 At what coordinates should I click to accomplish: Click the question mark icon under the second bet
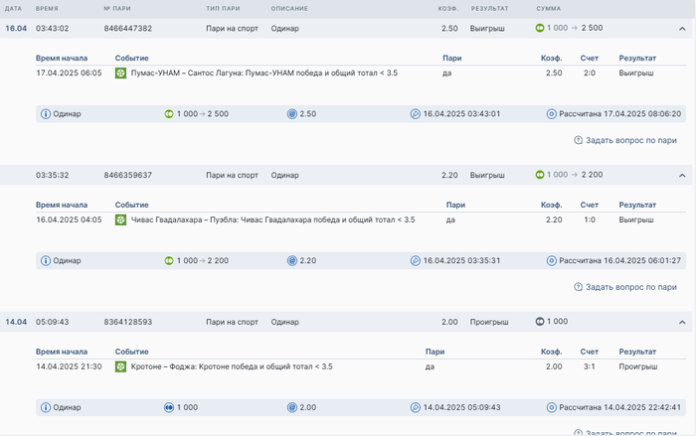579,287
